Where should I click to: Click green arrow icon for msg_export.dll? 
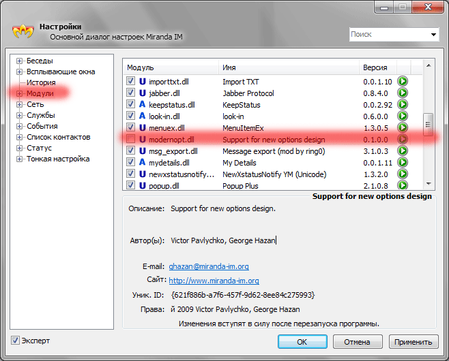[x=403, y=151]
